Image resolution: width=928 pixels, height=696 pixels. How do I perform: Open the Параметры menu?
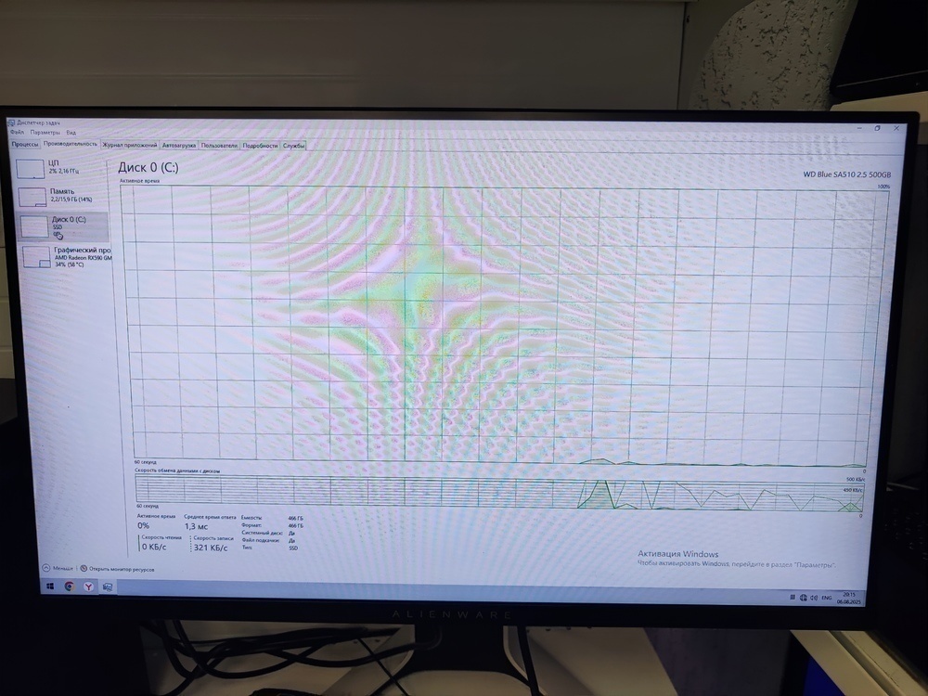[x=45, y=133]
